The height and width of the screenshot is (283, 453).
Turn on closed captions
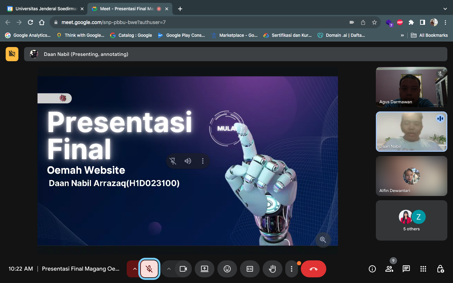point(250,269)
